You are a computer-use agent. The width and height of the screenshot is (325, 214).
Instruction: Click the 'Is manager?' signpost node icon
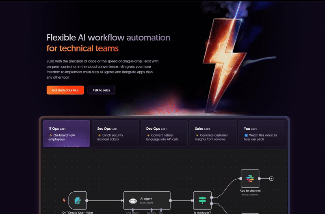(202, 200)
